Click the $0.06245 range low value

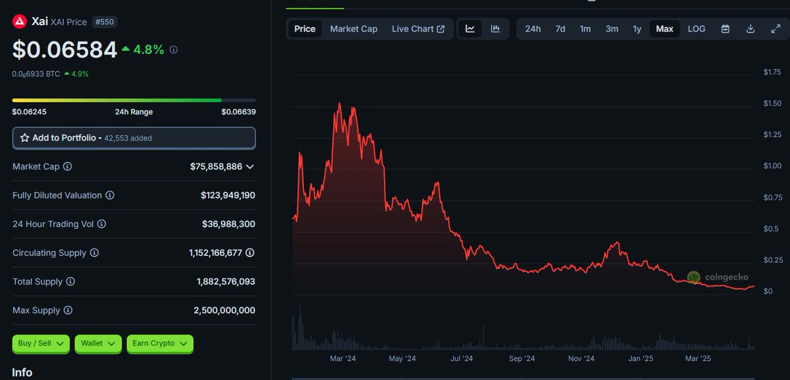tap(30, 112)
